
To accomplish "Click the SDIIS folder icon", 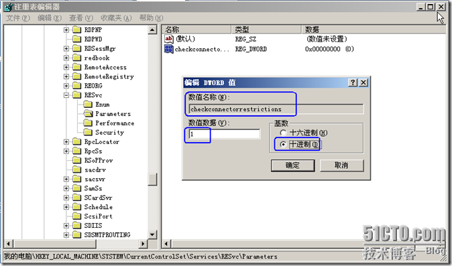I will coord(76,225).
